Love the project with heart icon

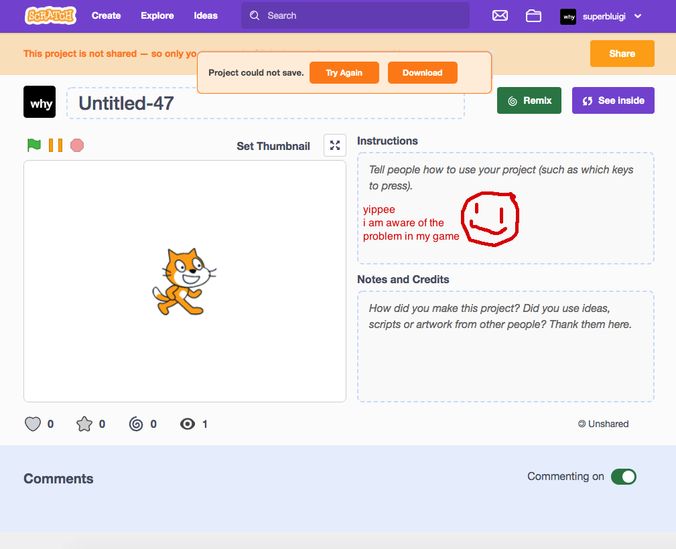[x=33, y=424]
